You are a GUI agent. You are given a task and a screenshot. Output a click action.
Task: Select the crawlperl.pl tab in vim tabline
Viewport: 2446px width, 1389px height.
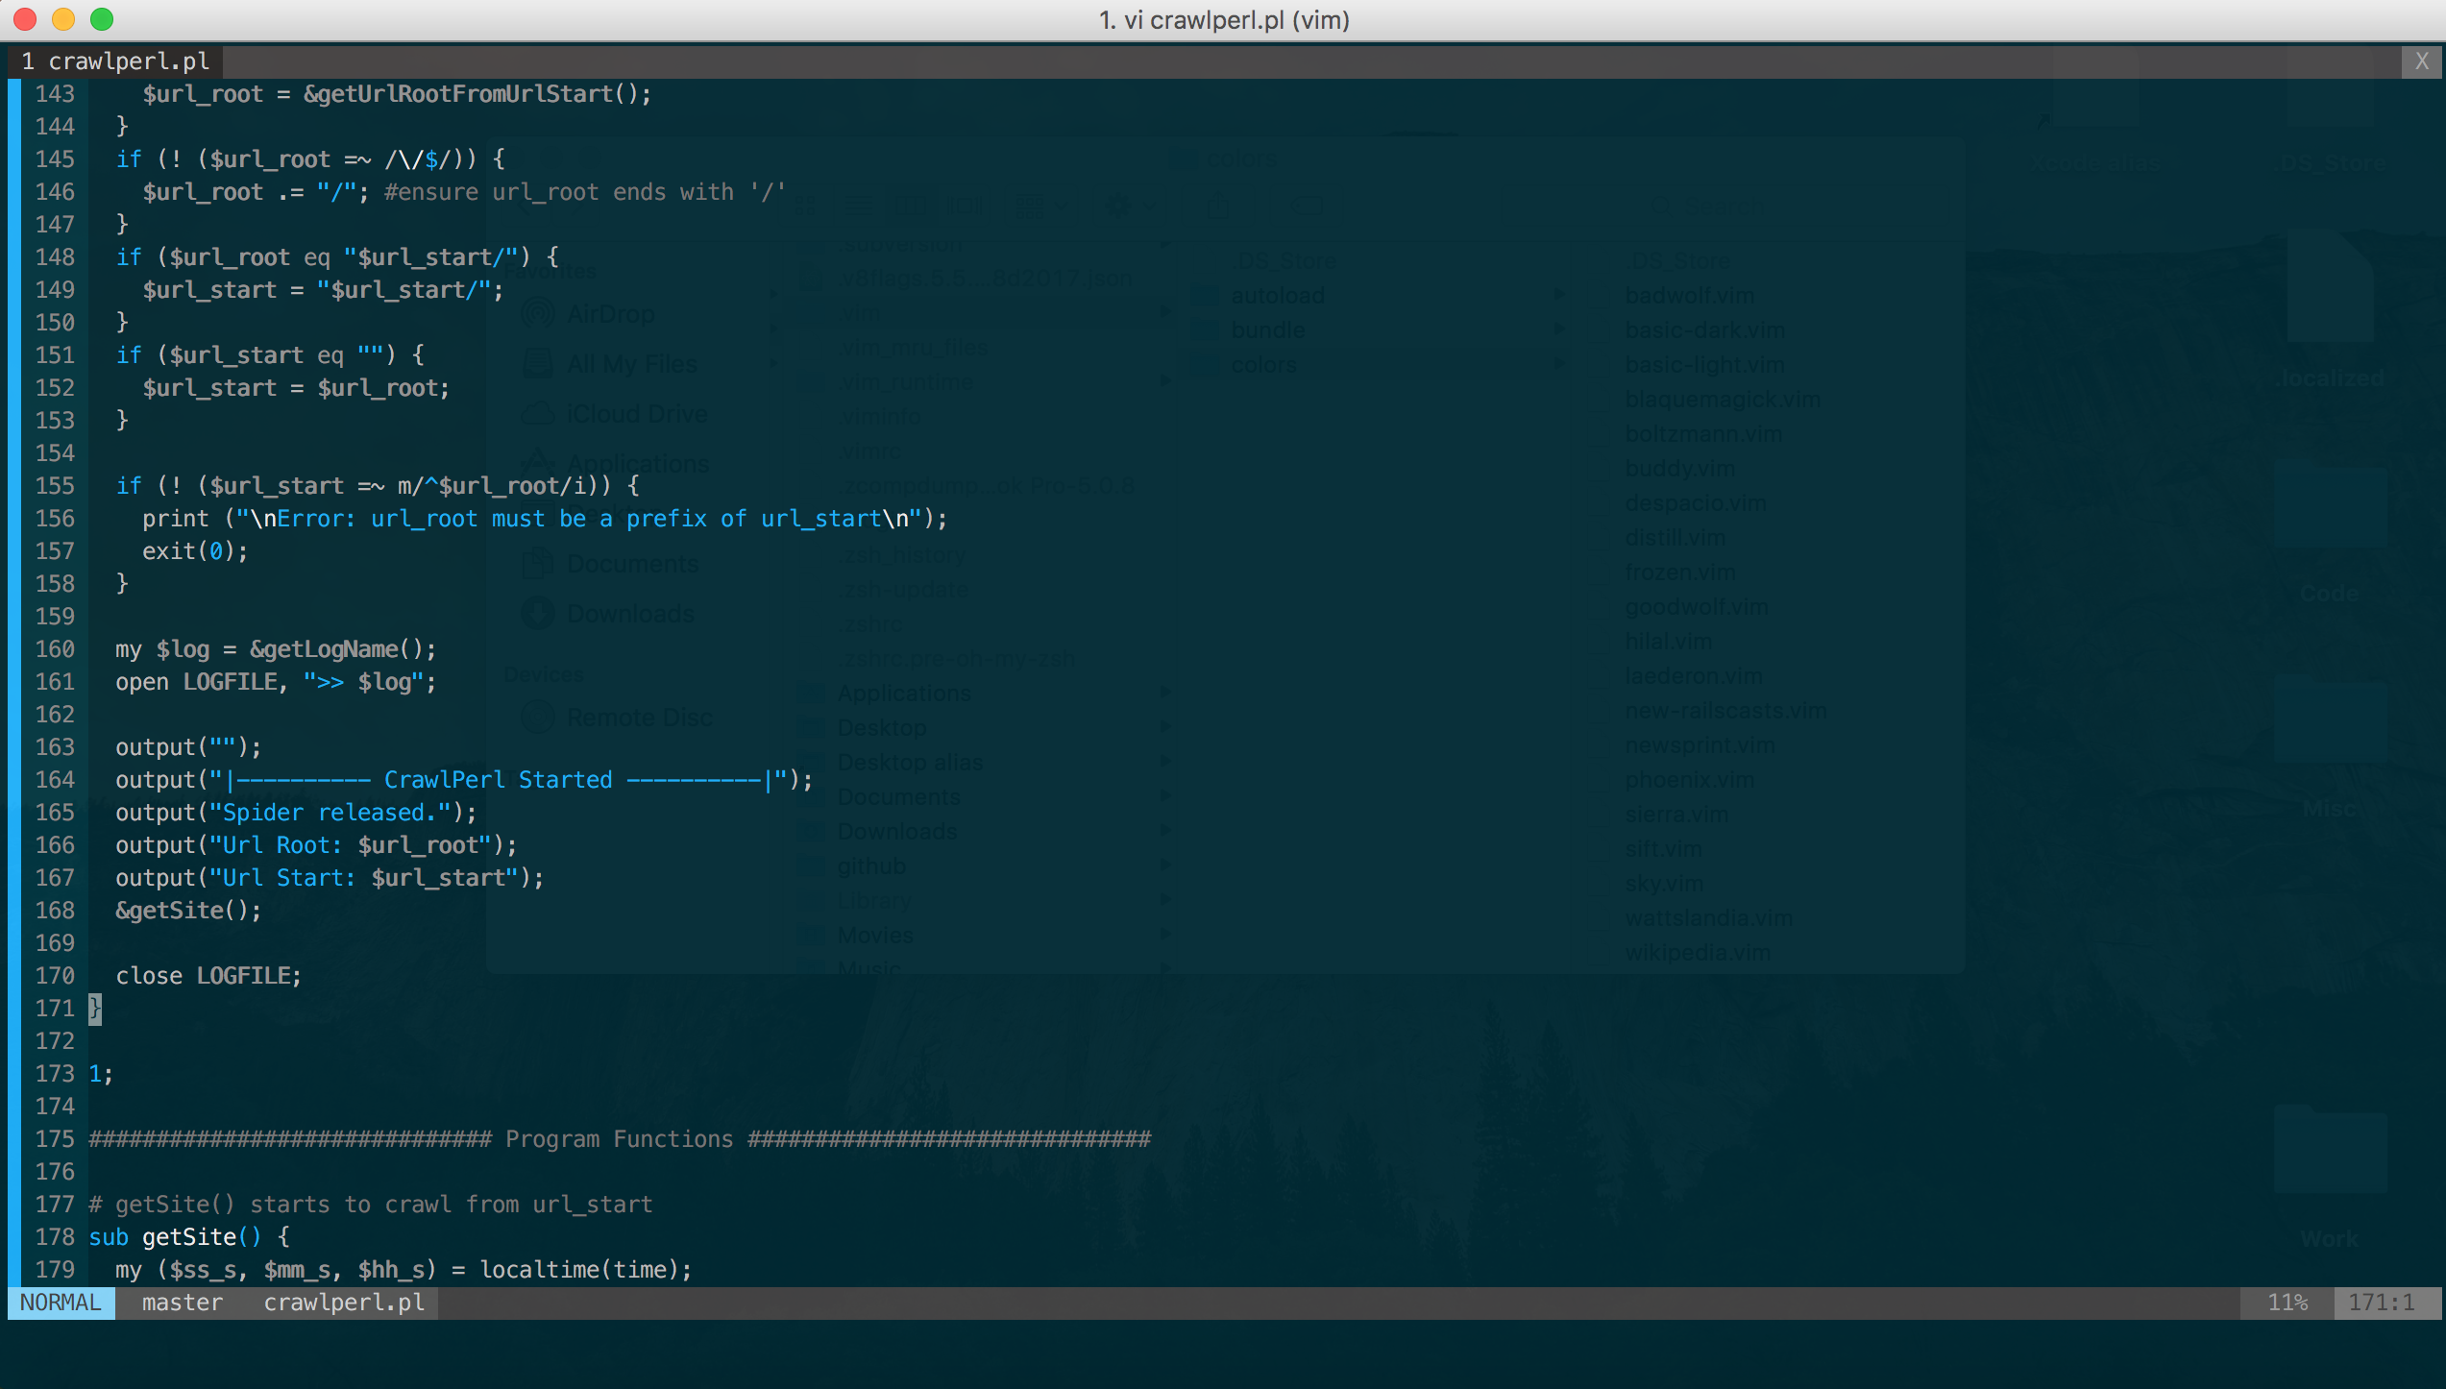(x=115, y=61)
